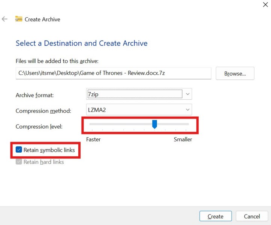Click the Faster label under the slider
The width and height of the screenshot is (271, 225).
point(93,139)
